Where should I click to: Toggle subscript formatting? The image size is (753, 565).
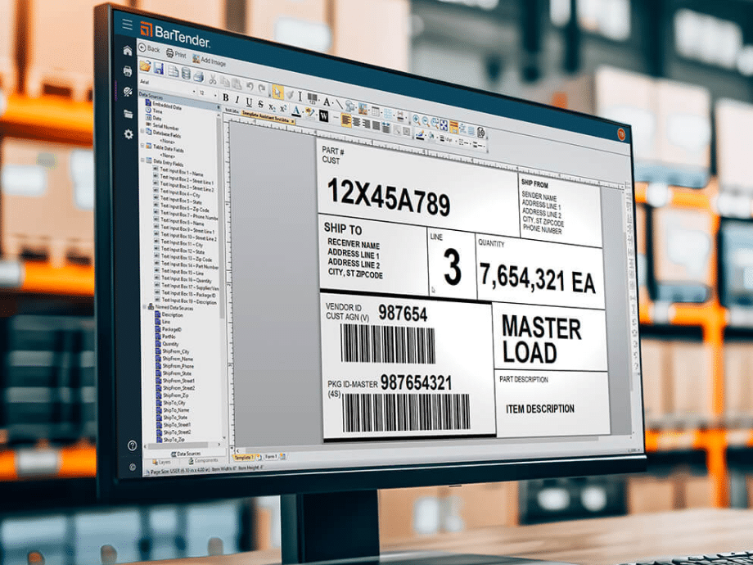(x=272, y=106)
